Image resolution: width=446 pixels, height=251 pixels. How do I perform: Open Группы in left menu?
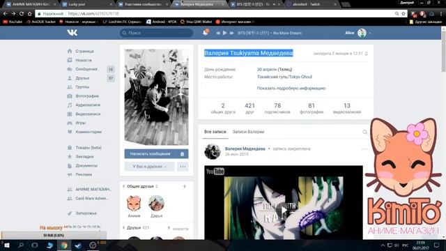(x=82, y=87)
